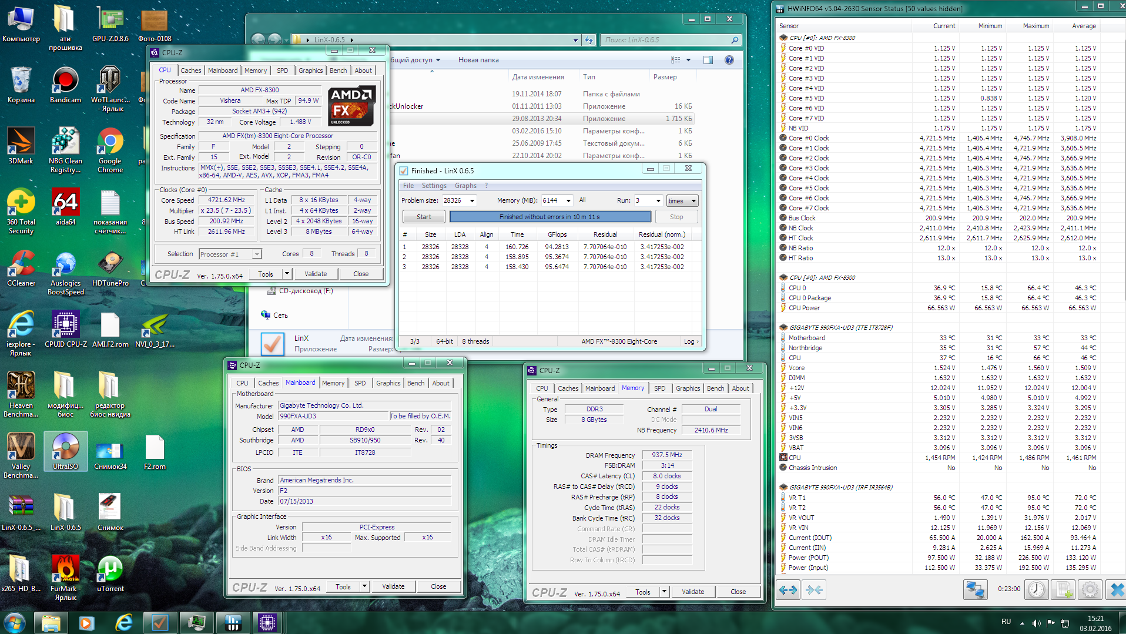This screenshot has height=634, width=1126.
Task: Select 360 Total Security icon
Action: click(x=21, y=212)
